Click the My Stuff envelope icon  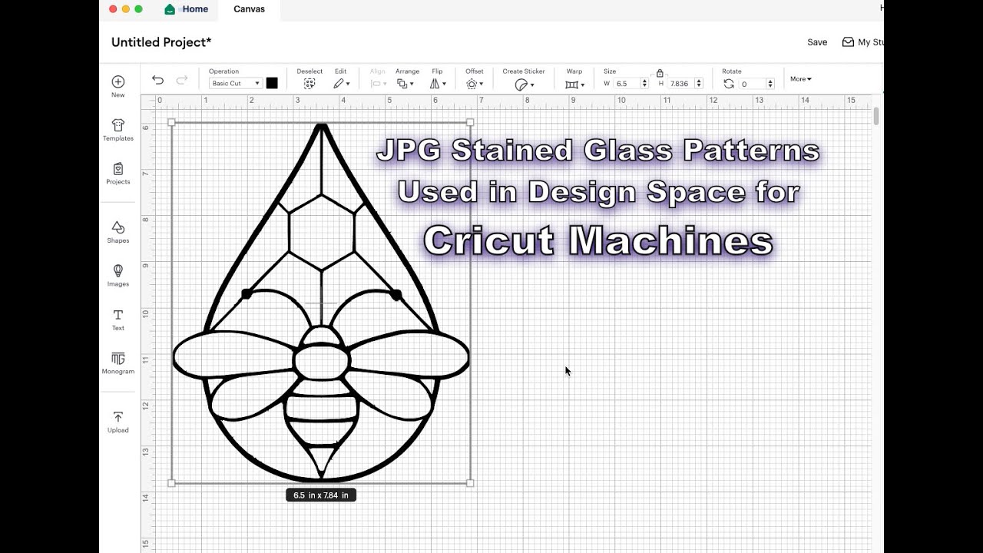tap(848, 42)
